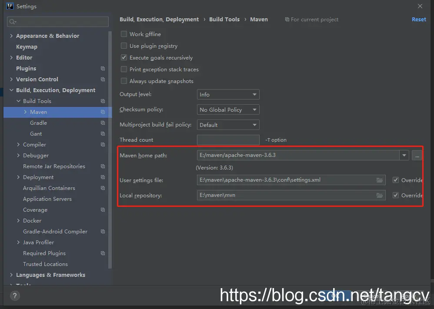Select Application Servers in the tree
This screenshot has height=309, width=434.
(47, 199)
